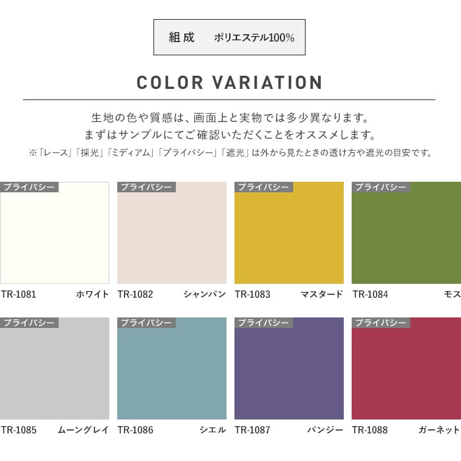
Task: Click the ガーネット color name label
Action: (x=439, y=430)
